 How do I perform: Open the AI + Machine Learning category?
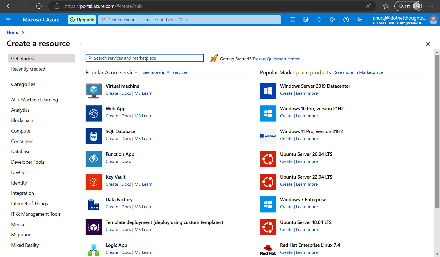(35, 100)
